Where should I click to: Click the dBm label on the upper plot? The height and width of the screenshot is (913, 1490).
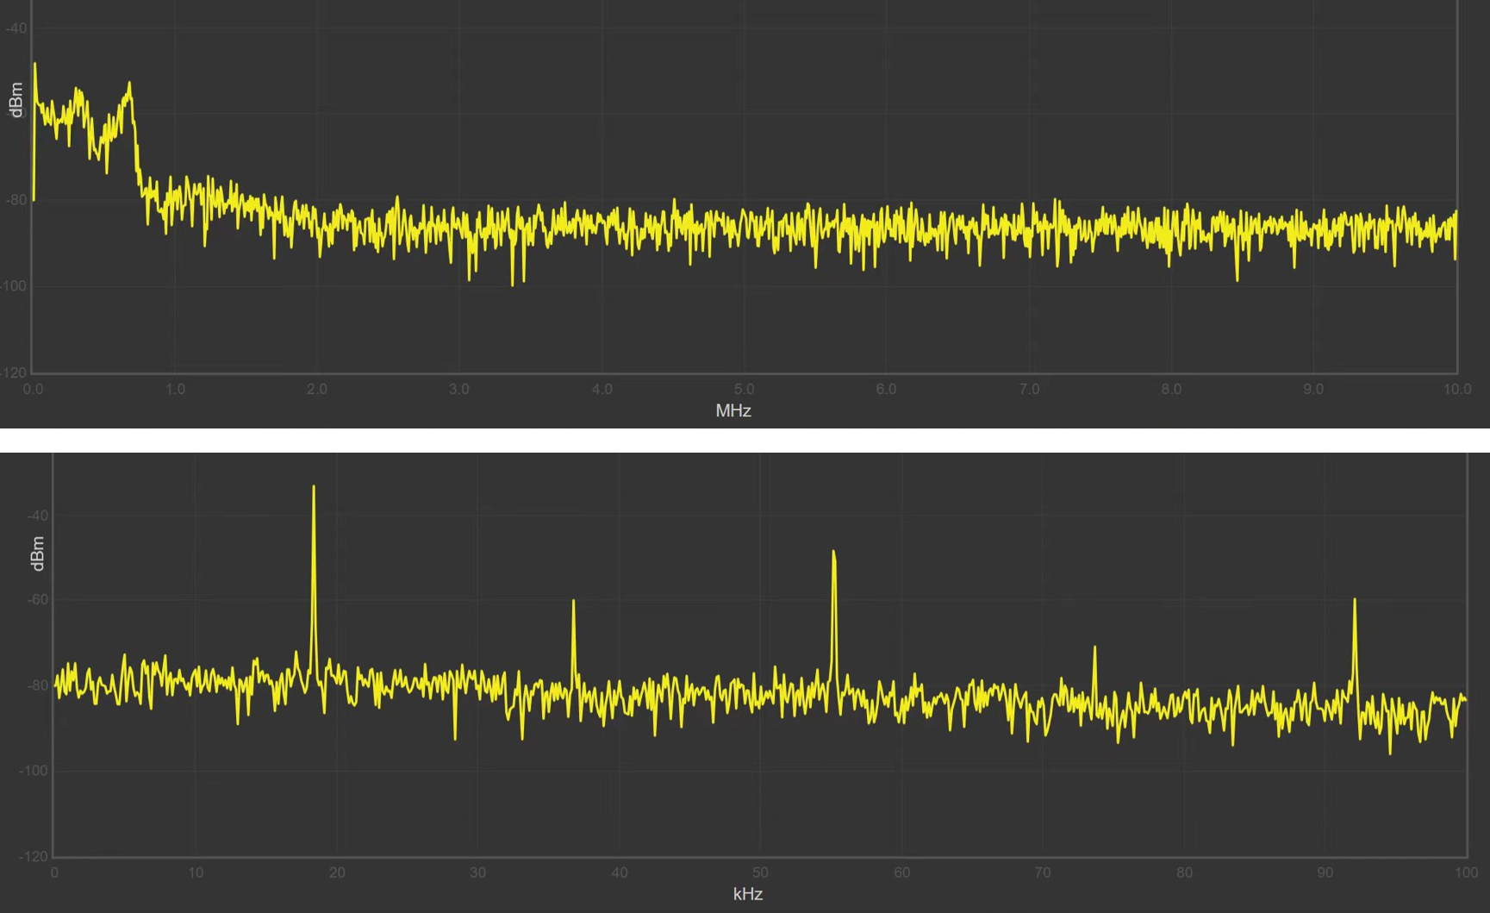tap(16, 99)
